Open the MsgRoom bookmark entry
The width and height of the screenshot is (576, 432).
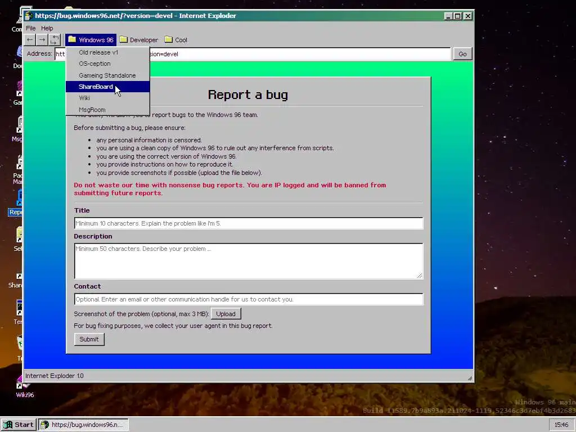(107, 110)
